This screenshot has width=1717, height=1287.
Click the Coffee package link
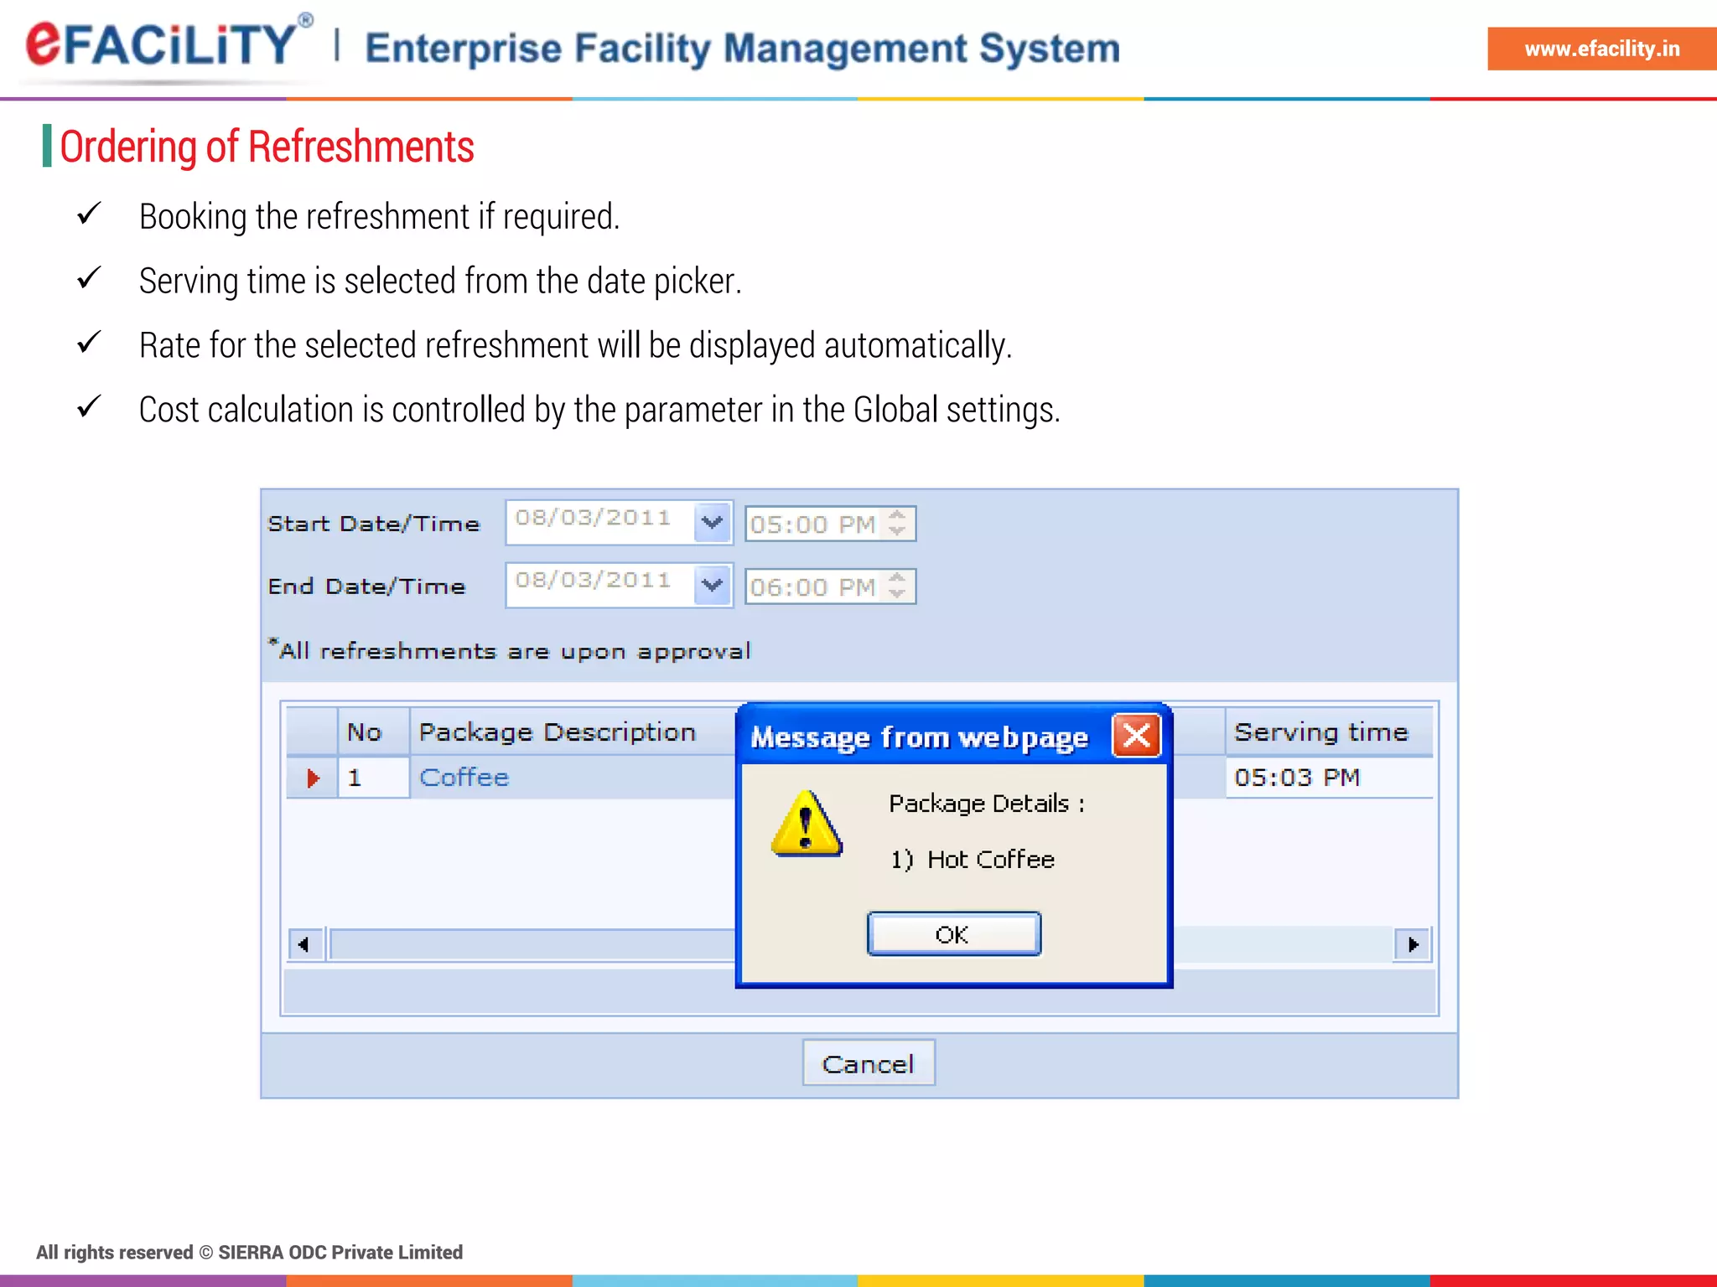464,778
